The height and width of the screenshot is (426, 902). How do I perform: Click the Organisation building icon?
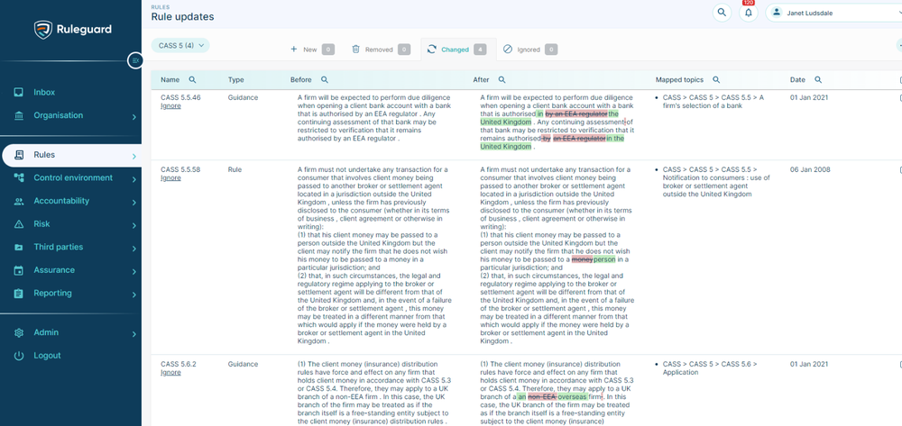point(18,115)
